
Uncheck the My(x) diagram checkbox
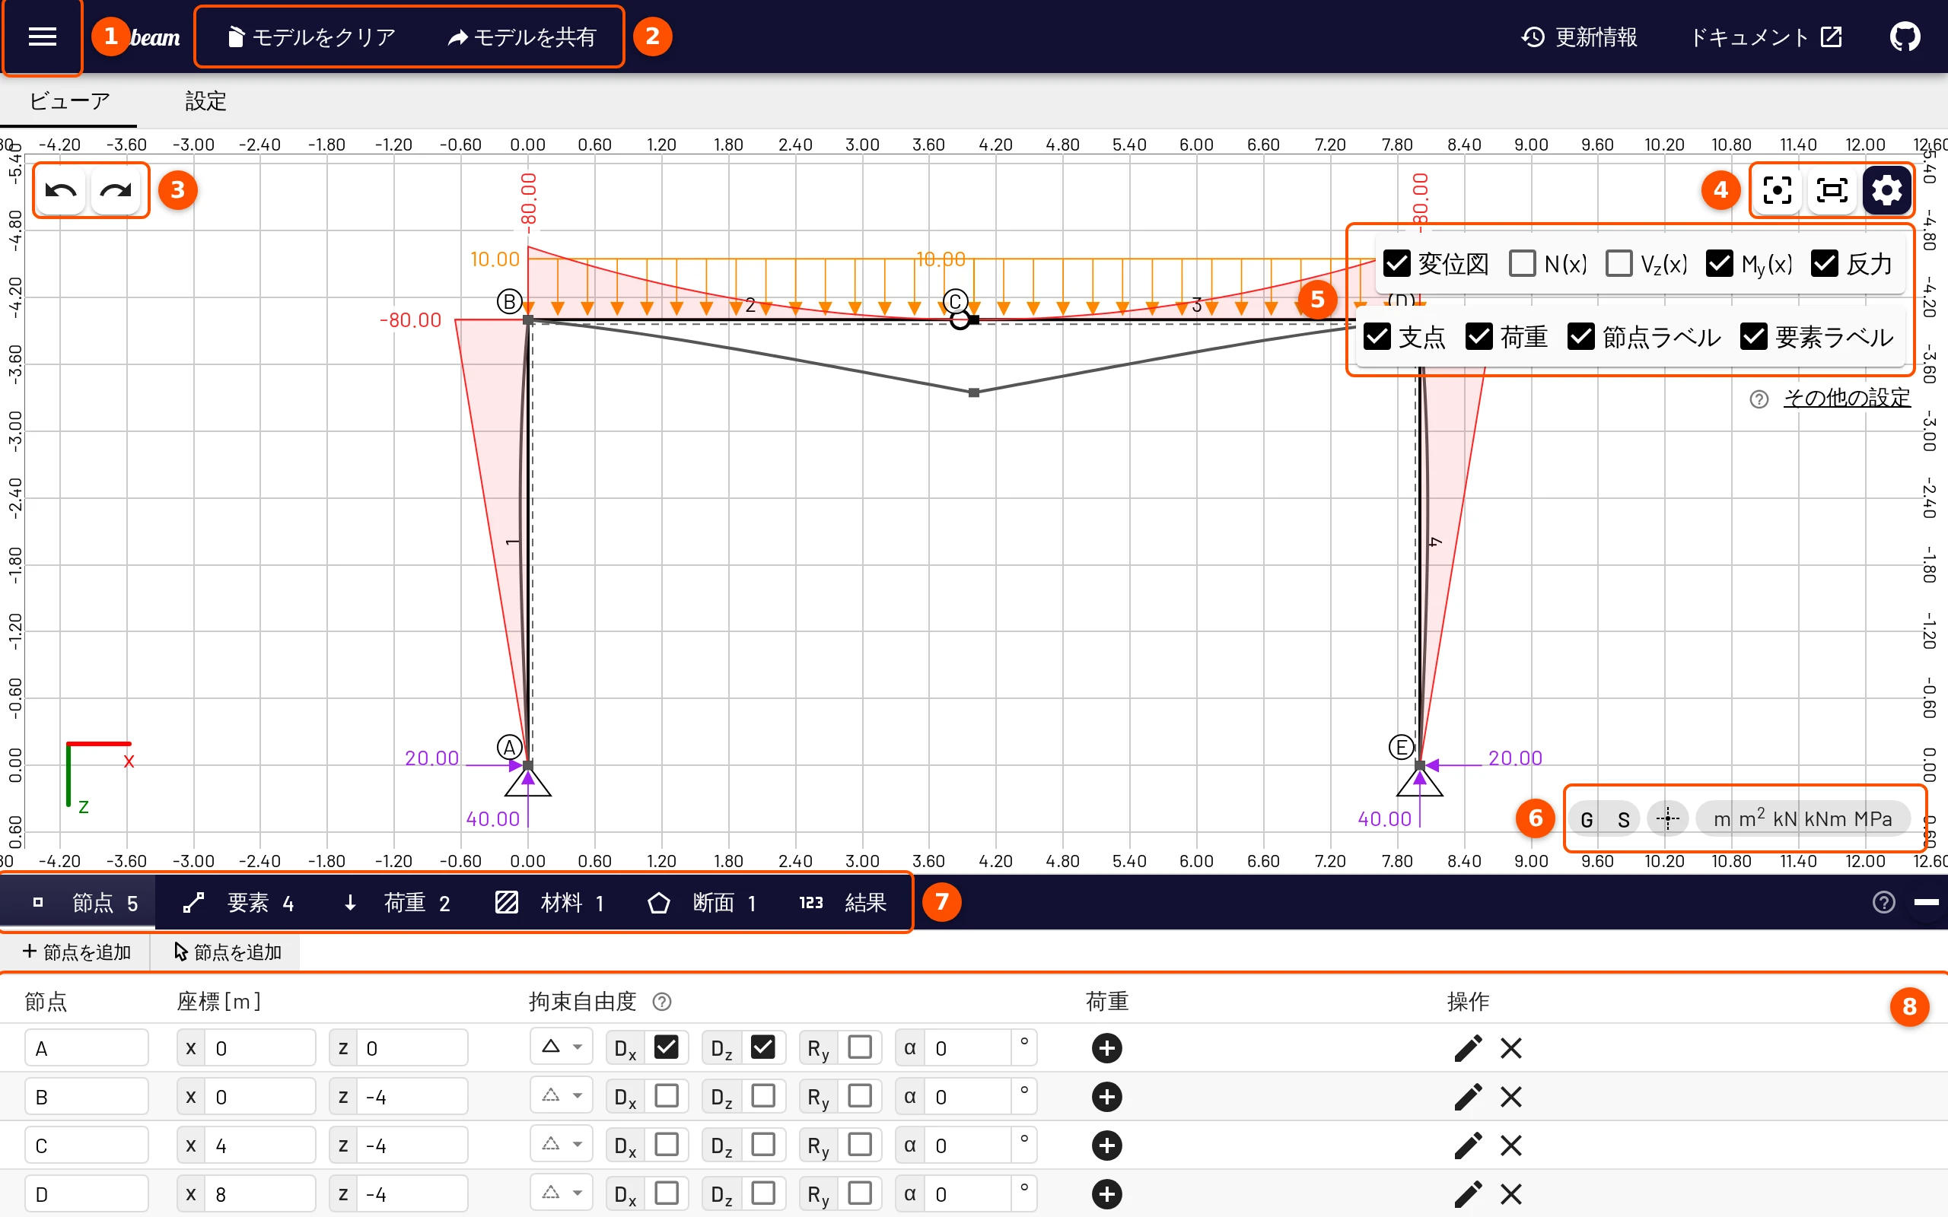point(1719,263)
